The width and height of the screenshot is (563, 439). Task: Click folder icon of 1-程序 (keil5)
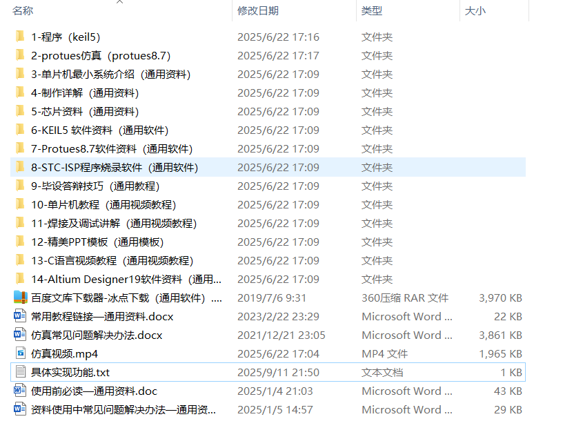20,37
